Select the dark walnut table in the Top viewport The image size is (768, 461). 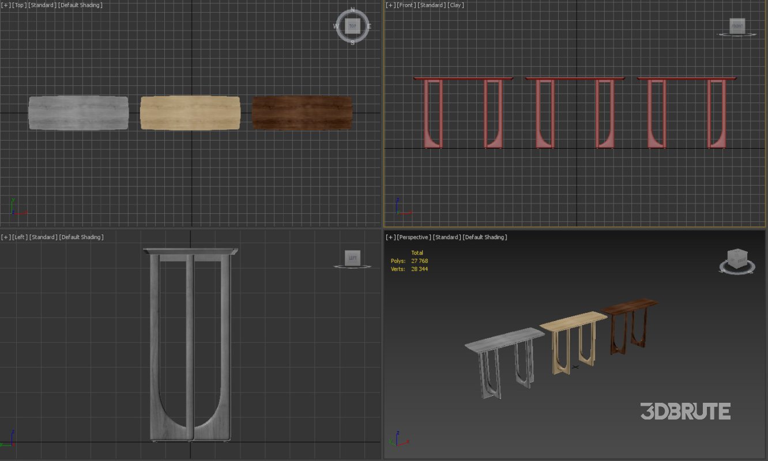coord(302,112)
